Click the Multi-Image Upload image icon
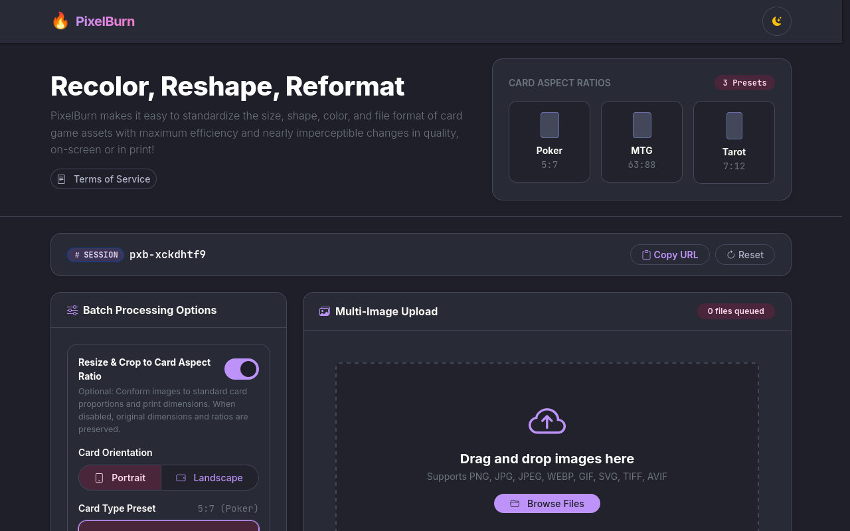The width and height of the screenshot is (850, 531). pos(325,311)
